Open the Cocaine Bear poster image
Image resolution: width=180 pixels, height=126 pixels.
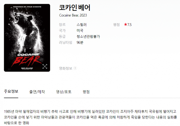[27, 38]
